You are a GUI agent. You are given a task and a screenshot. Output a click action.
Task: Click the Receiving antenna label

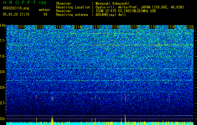pyautogui.click(x=72, y=15)
